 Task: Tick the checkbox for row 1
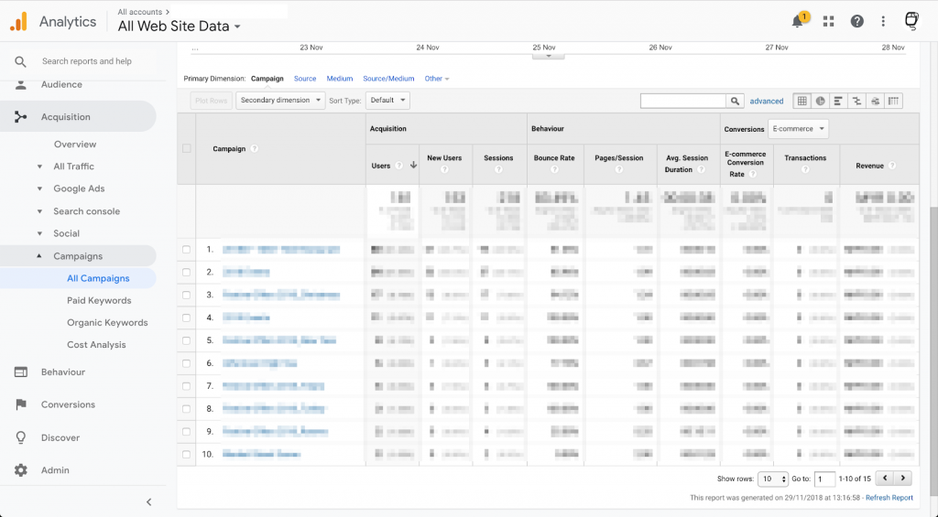click(x=187, y=249)
